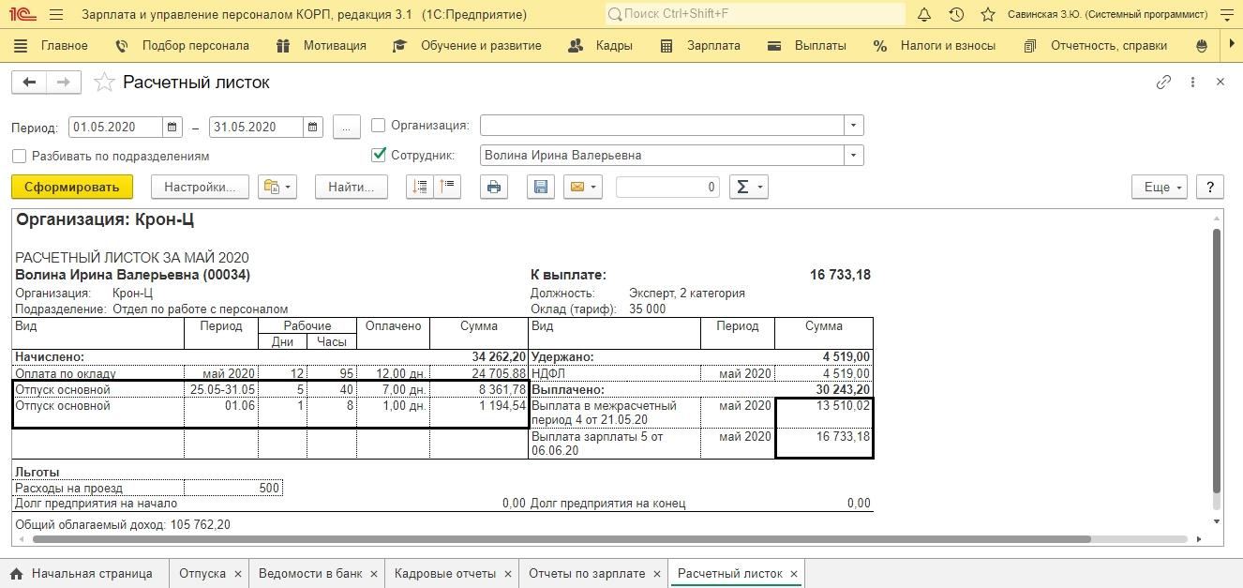Print the payslip report
This screenshot has width=1243, height=588.
(x=494, y=187)
